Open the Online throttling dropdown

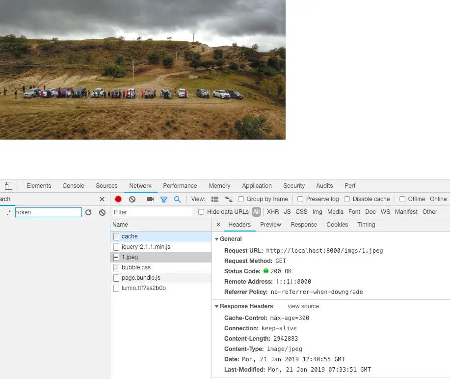(x=438, y=199)
